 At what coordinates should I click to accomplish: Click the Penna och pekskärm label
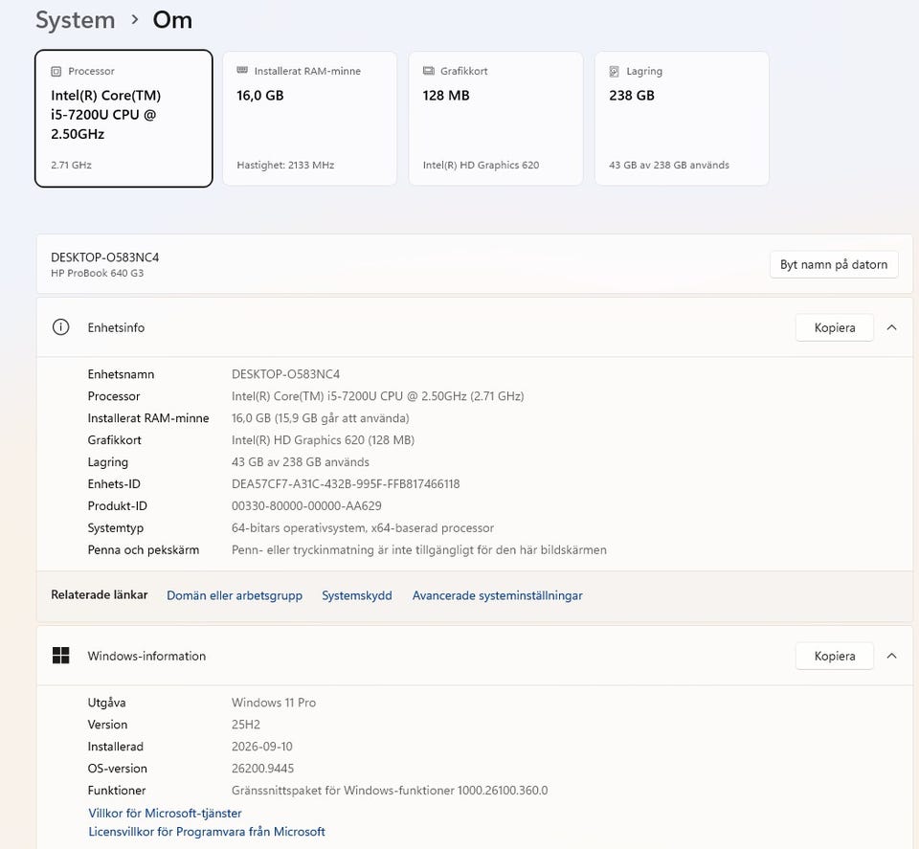143,549
